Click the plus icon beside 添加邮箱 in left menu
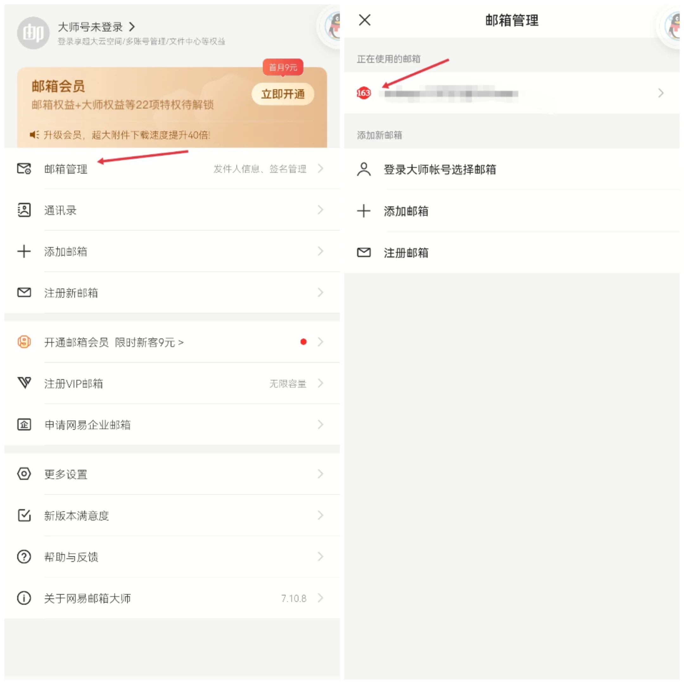This screenshot has height=684, width=684. [24, 251]
